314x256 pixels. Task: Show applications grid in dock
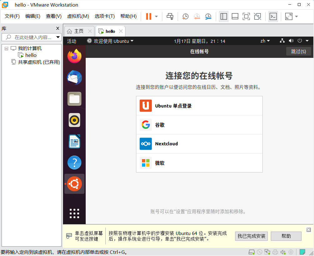pyautogui.click(x=74, y=213)
